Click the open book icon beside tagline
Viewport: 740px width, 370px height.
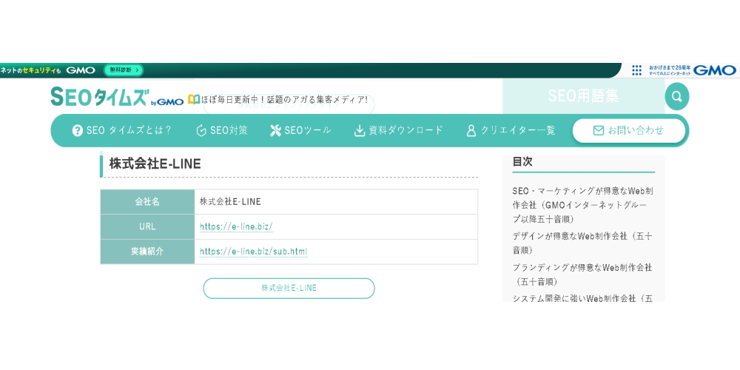[x=193, y=100]
